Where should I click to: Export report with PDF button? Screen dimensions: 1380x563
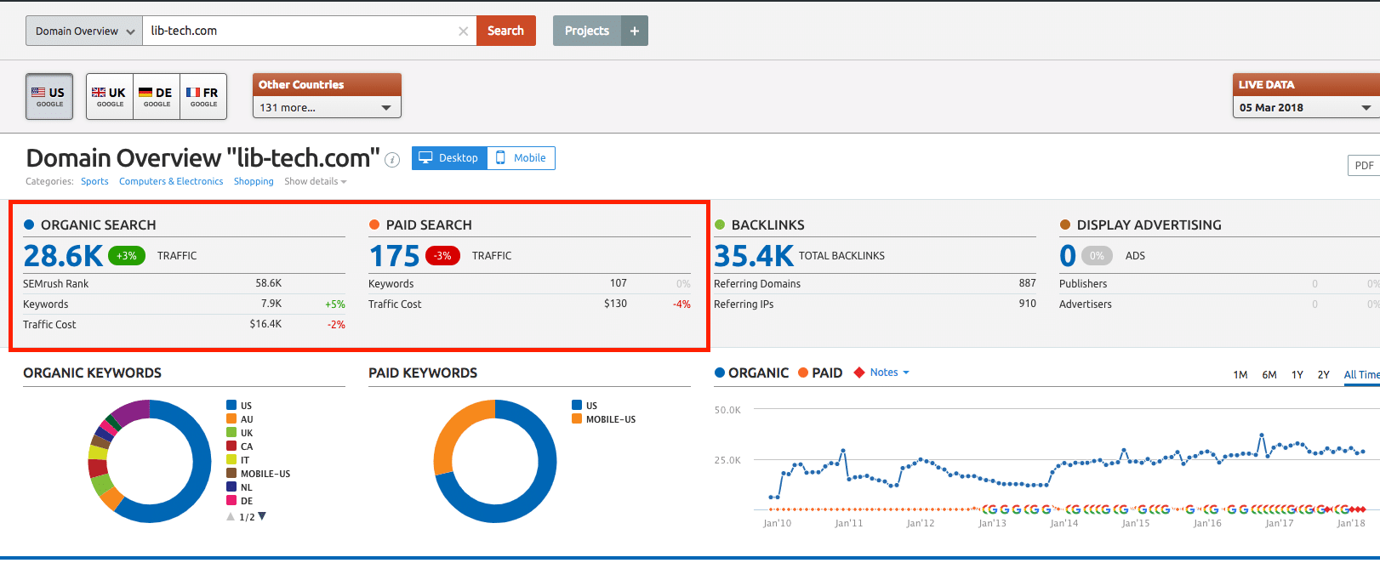coord(1364,166)
